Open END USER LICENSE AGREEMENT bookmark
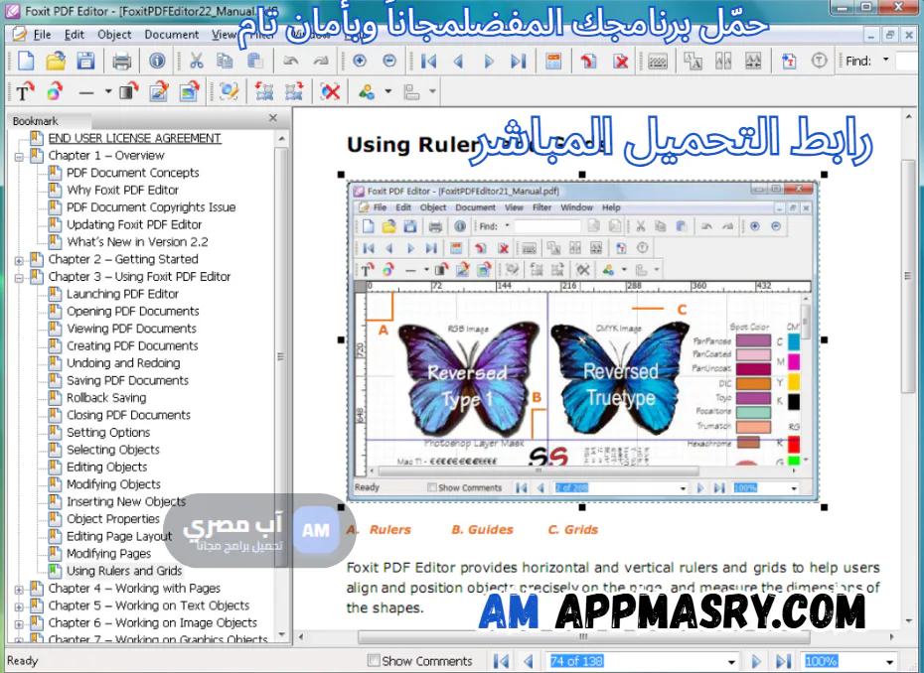924x673 pixels. [x=134, y=138]
